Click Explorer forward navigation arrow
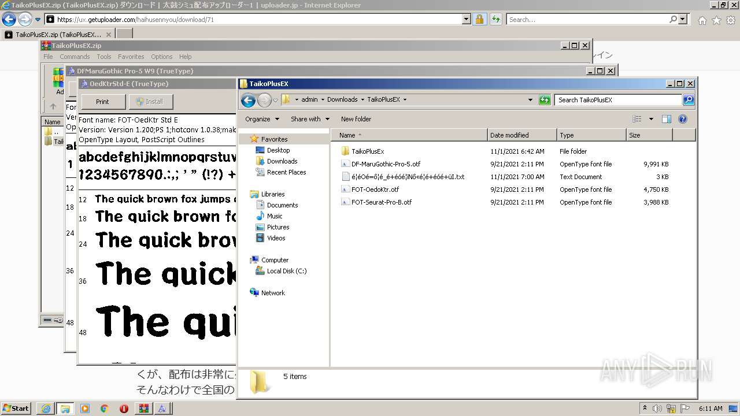 (x=264, y=100)
